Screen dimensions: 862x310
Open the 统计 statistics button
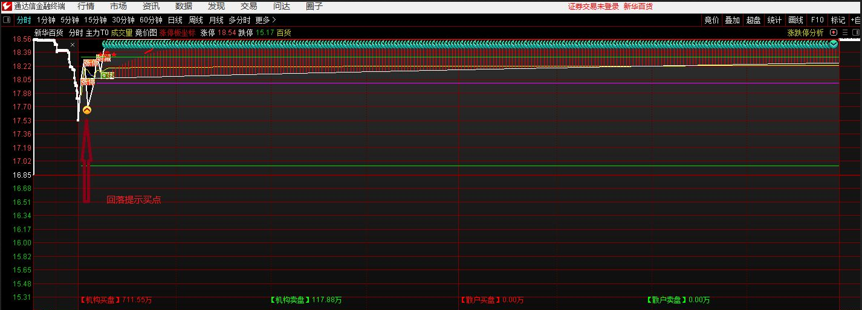pyautogui.click(x=774, y=20)
